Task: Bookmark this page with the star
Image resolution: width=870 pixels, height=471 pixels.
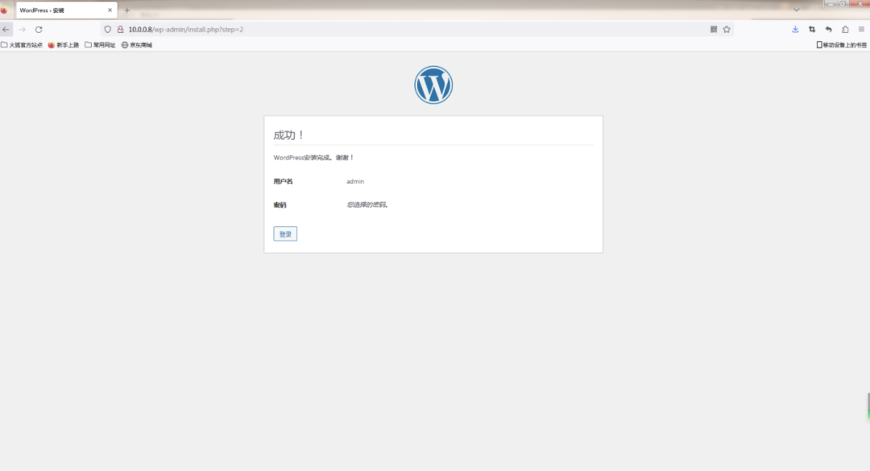Action: click(727, 30)
